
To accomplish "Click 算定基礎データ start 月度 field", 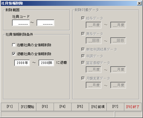I will (94, 70).
